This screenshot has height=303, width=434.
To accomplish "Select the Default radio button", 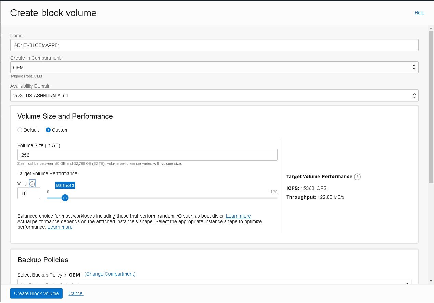I will pos(20,130).
